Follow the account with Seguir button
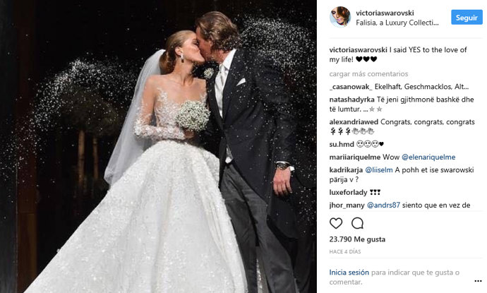Screen dimensions: 487x293 [x=467, y=18]
